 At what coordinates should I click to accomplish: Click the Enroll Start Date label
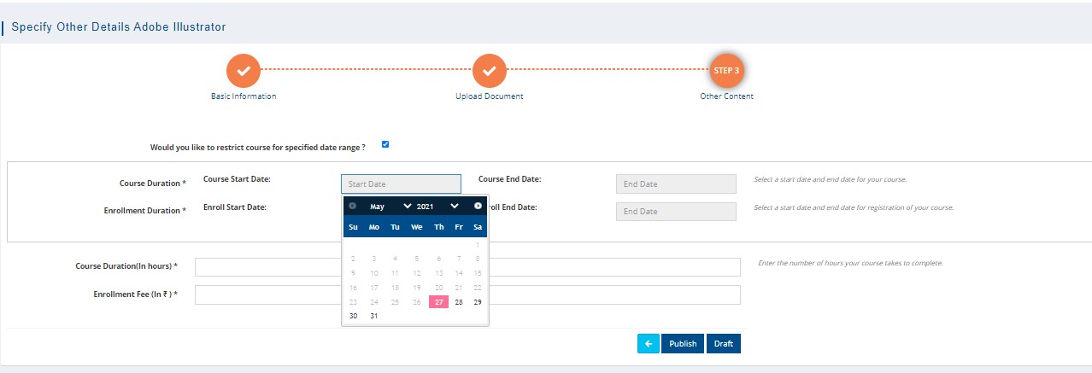(235, 207)
